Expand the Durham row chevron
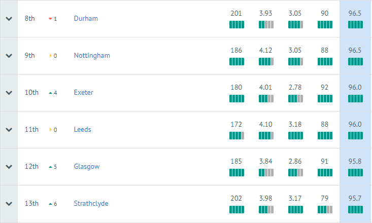This screenshot has width=372, height=223. click(x=9, y=19)
